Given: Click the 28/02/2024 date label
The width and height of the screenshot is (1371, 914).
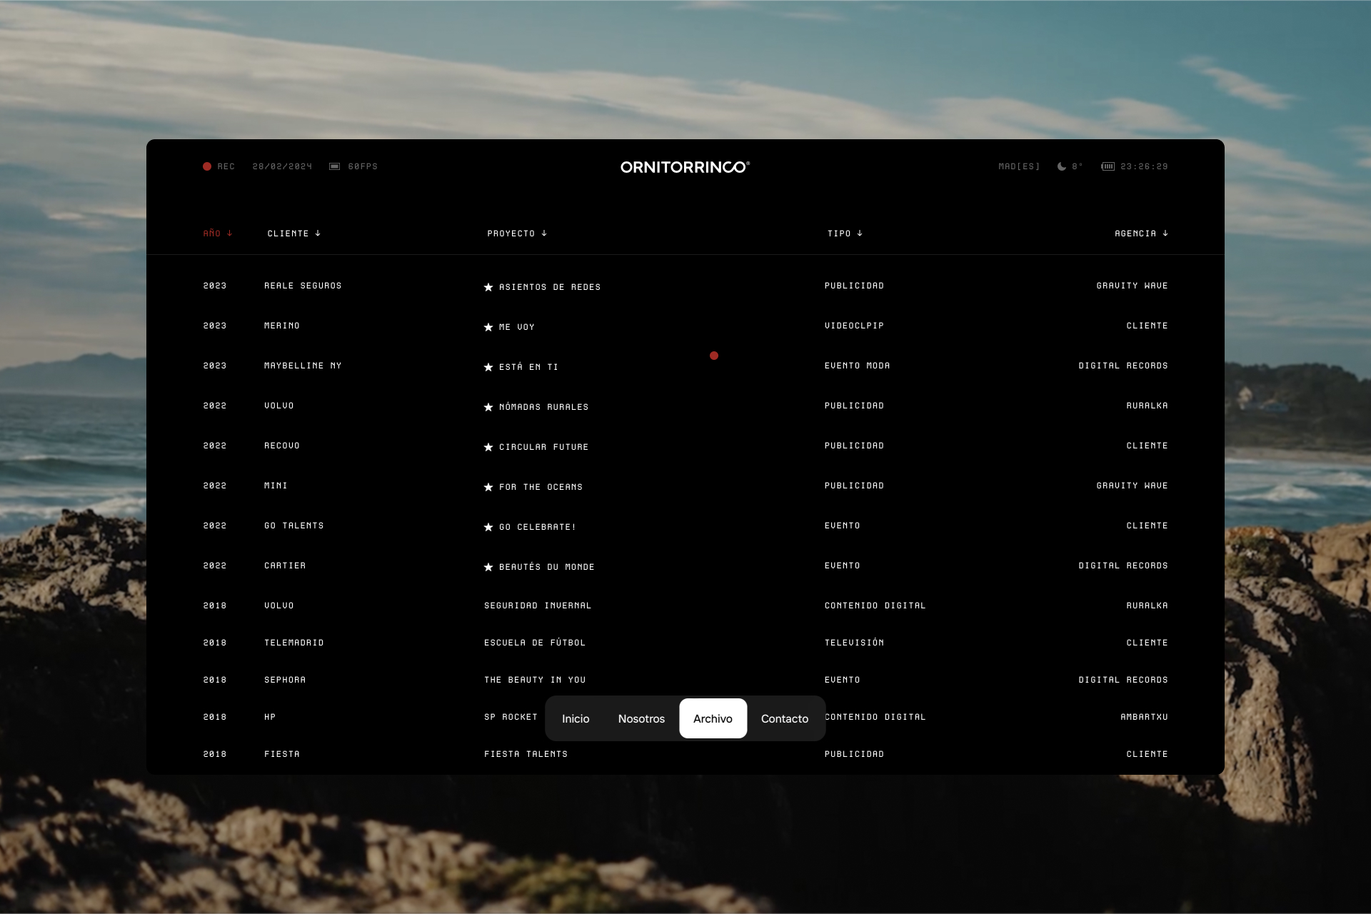Looking at the screenshot, I should (282, 166).
